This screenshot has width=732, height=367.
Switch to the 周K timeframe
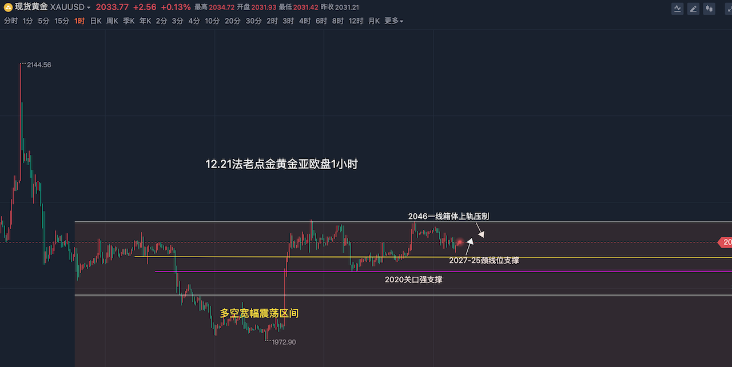pyautogui.click(x=112, y=21)
